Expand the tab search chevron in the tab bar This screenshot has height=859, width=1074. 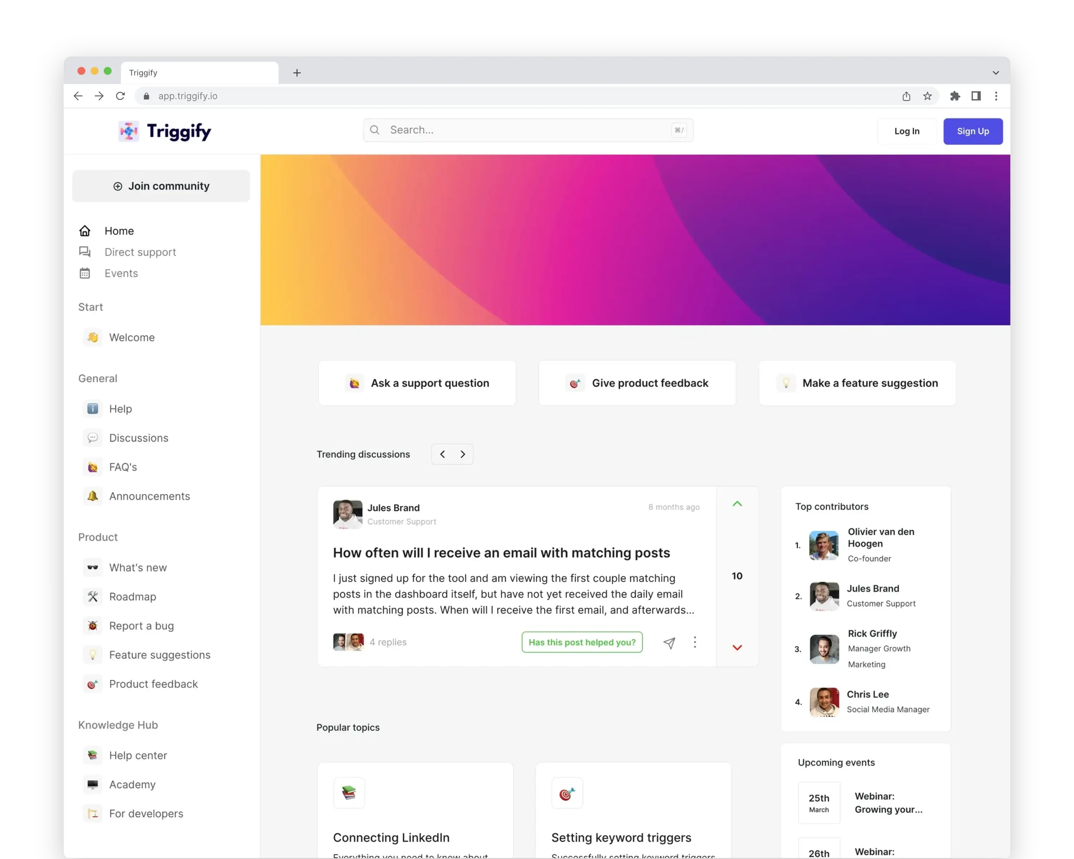point(995,73)
